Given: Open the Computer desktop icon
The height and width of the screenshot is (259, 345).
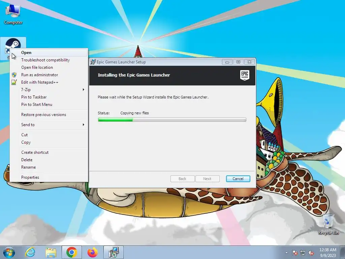Looking at the screenshot, I should 13,13.
